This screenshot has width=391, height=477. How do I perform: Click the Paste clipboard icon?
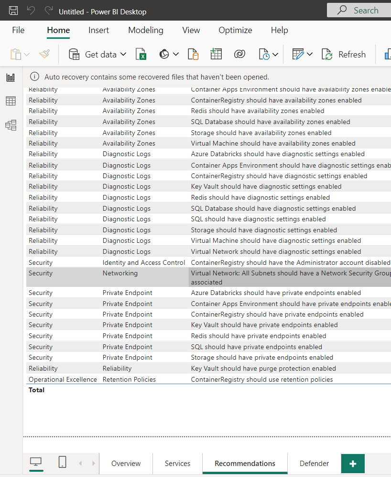point(15,55)
